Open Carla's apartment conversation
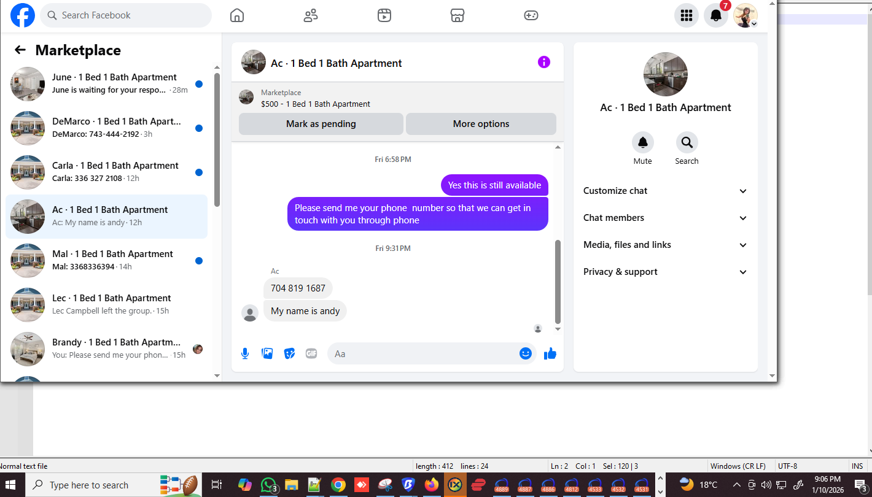Viewport: 872px width, 497px height. pos(107,172)
